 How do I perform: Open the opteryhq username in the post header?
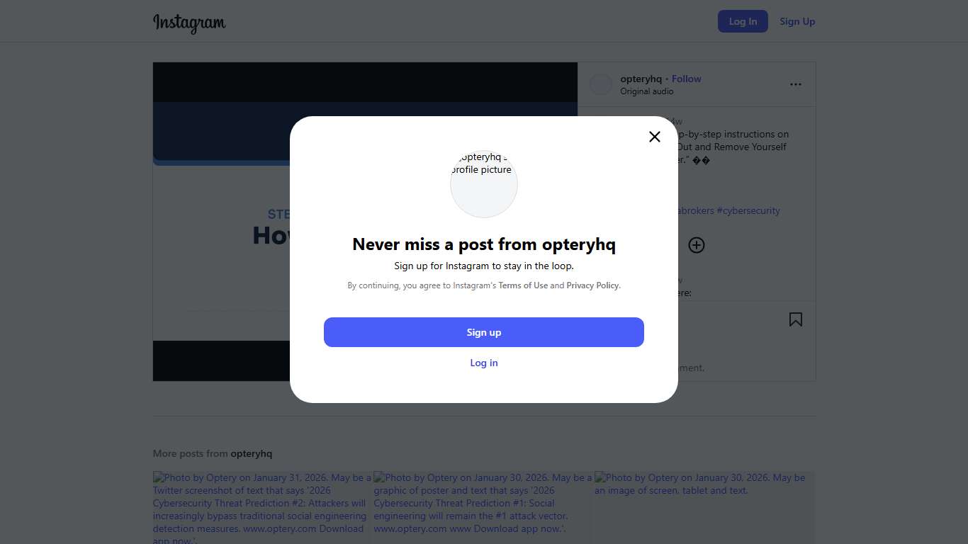click(641, 79)
